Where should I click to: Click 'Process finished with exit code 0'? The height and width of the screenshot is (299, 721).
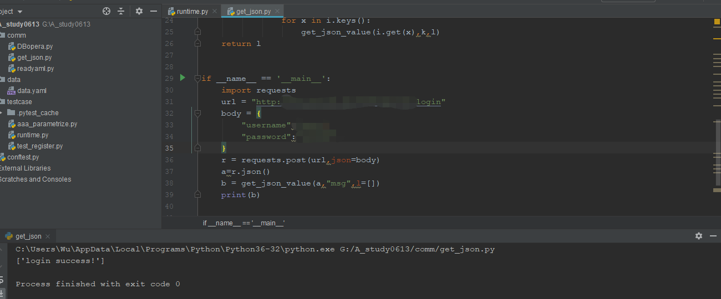click(98, 284)
